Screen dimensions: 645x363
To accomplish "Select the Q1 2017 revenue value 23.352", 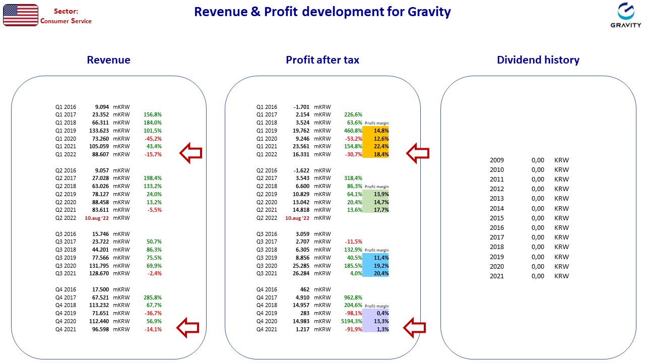I will (x=100, y=114).
